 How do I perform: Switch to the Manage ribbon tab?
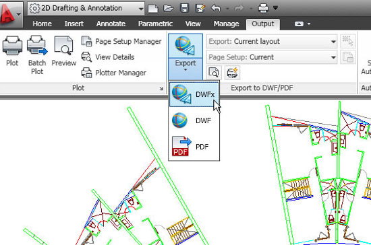pyautogui.click(x=226, y=24)
